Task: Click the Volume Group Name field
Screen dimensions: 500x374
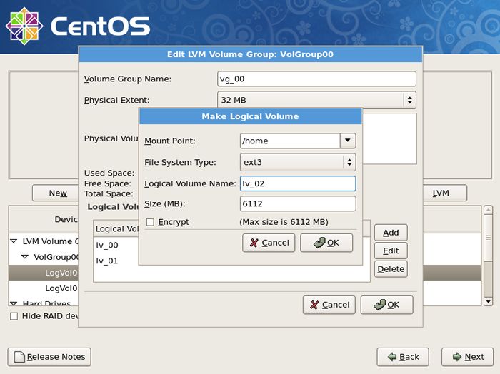Action: point(316,79)
